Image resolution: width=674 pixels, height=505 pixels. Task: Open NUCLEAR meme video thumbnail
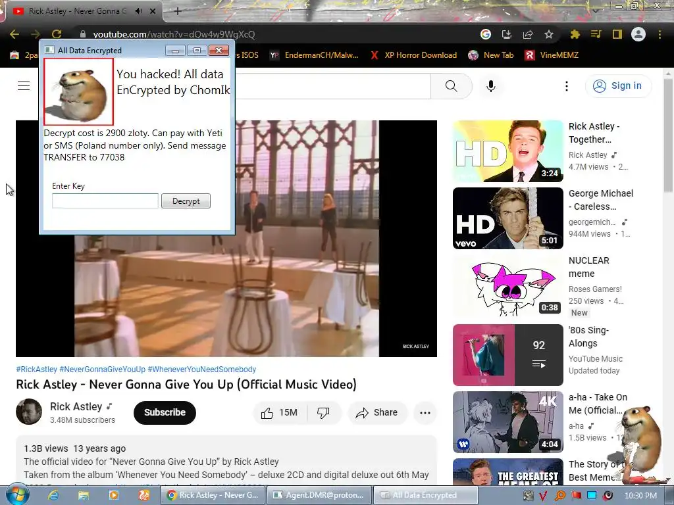(508, 285)
